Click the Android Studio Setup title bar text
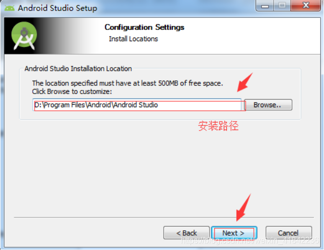This screenshot has height=250, width=324. tap(57, 8)
